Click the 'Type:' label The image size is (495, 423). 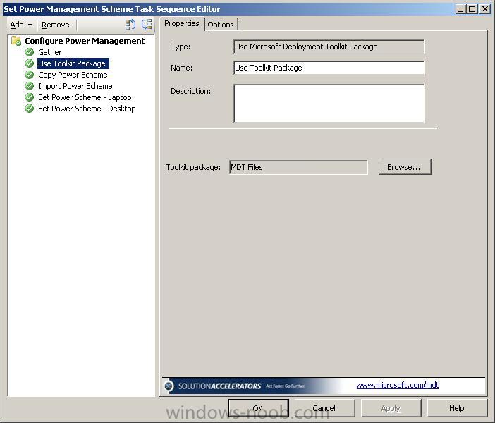pos(181,47)
